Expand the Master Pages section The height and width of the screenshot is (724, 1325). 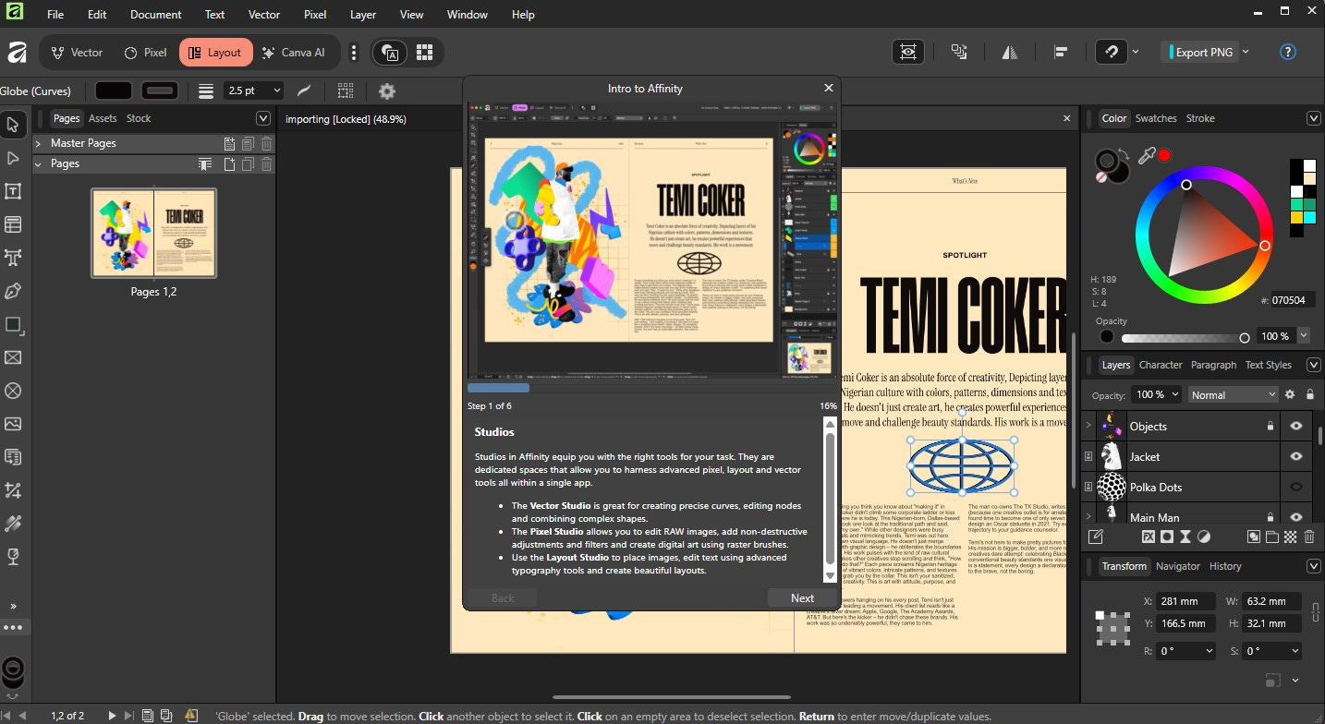(39, 143)
